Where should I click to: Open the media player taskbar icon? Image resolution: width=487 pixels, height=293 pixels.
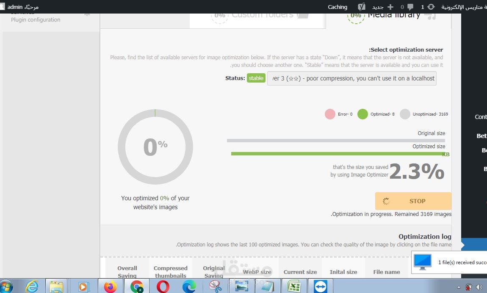[x=83, y=286]
